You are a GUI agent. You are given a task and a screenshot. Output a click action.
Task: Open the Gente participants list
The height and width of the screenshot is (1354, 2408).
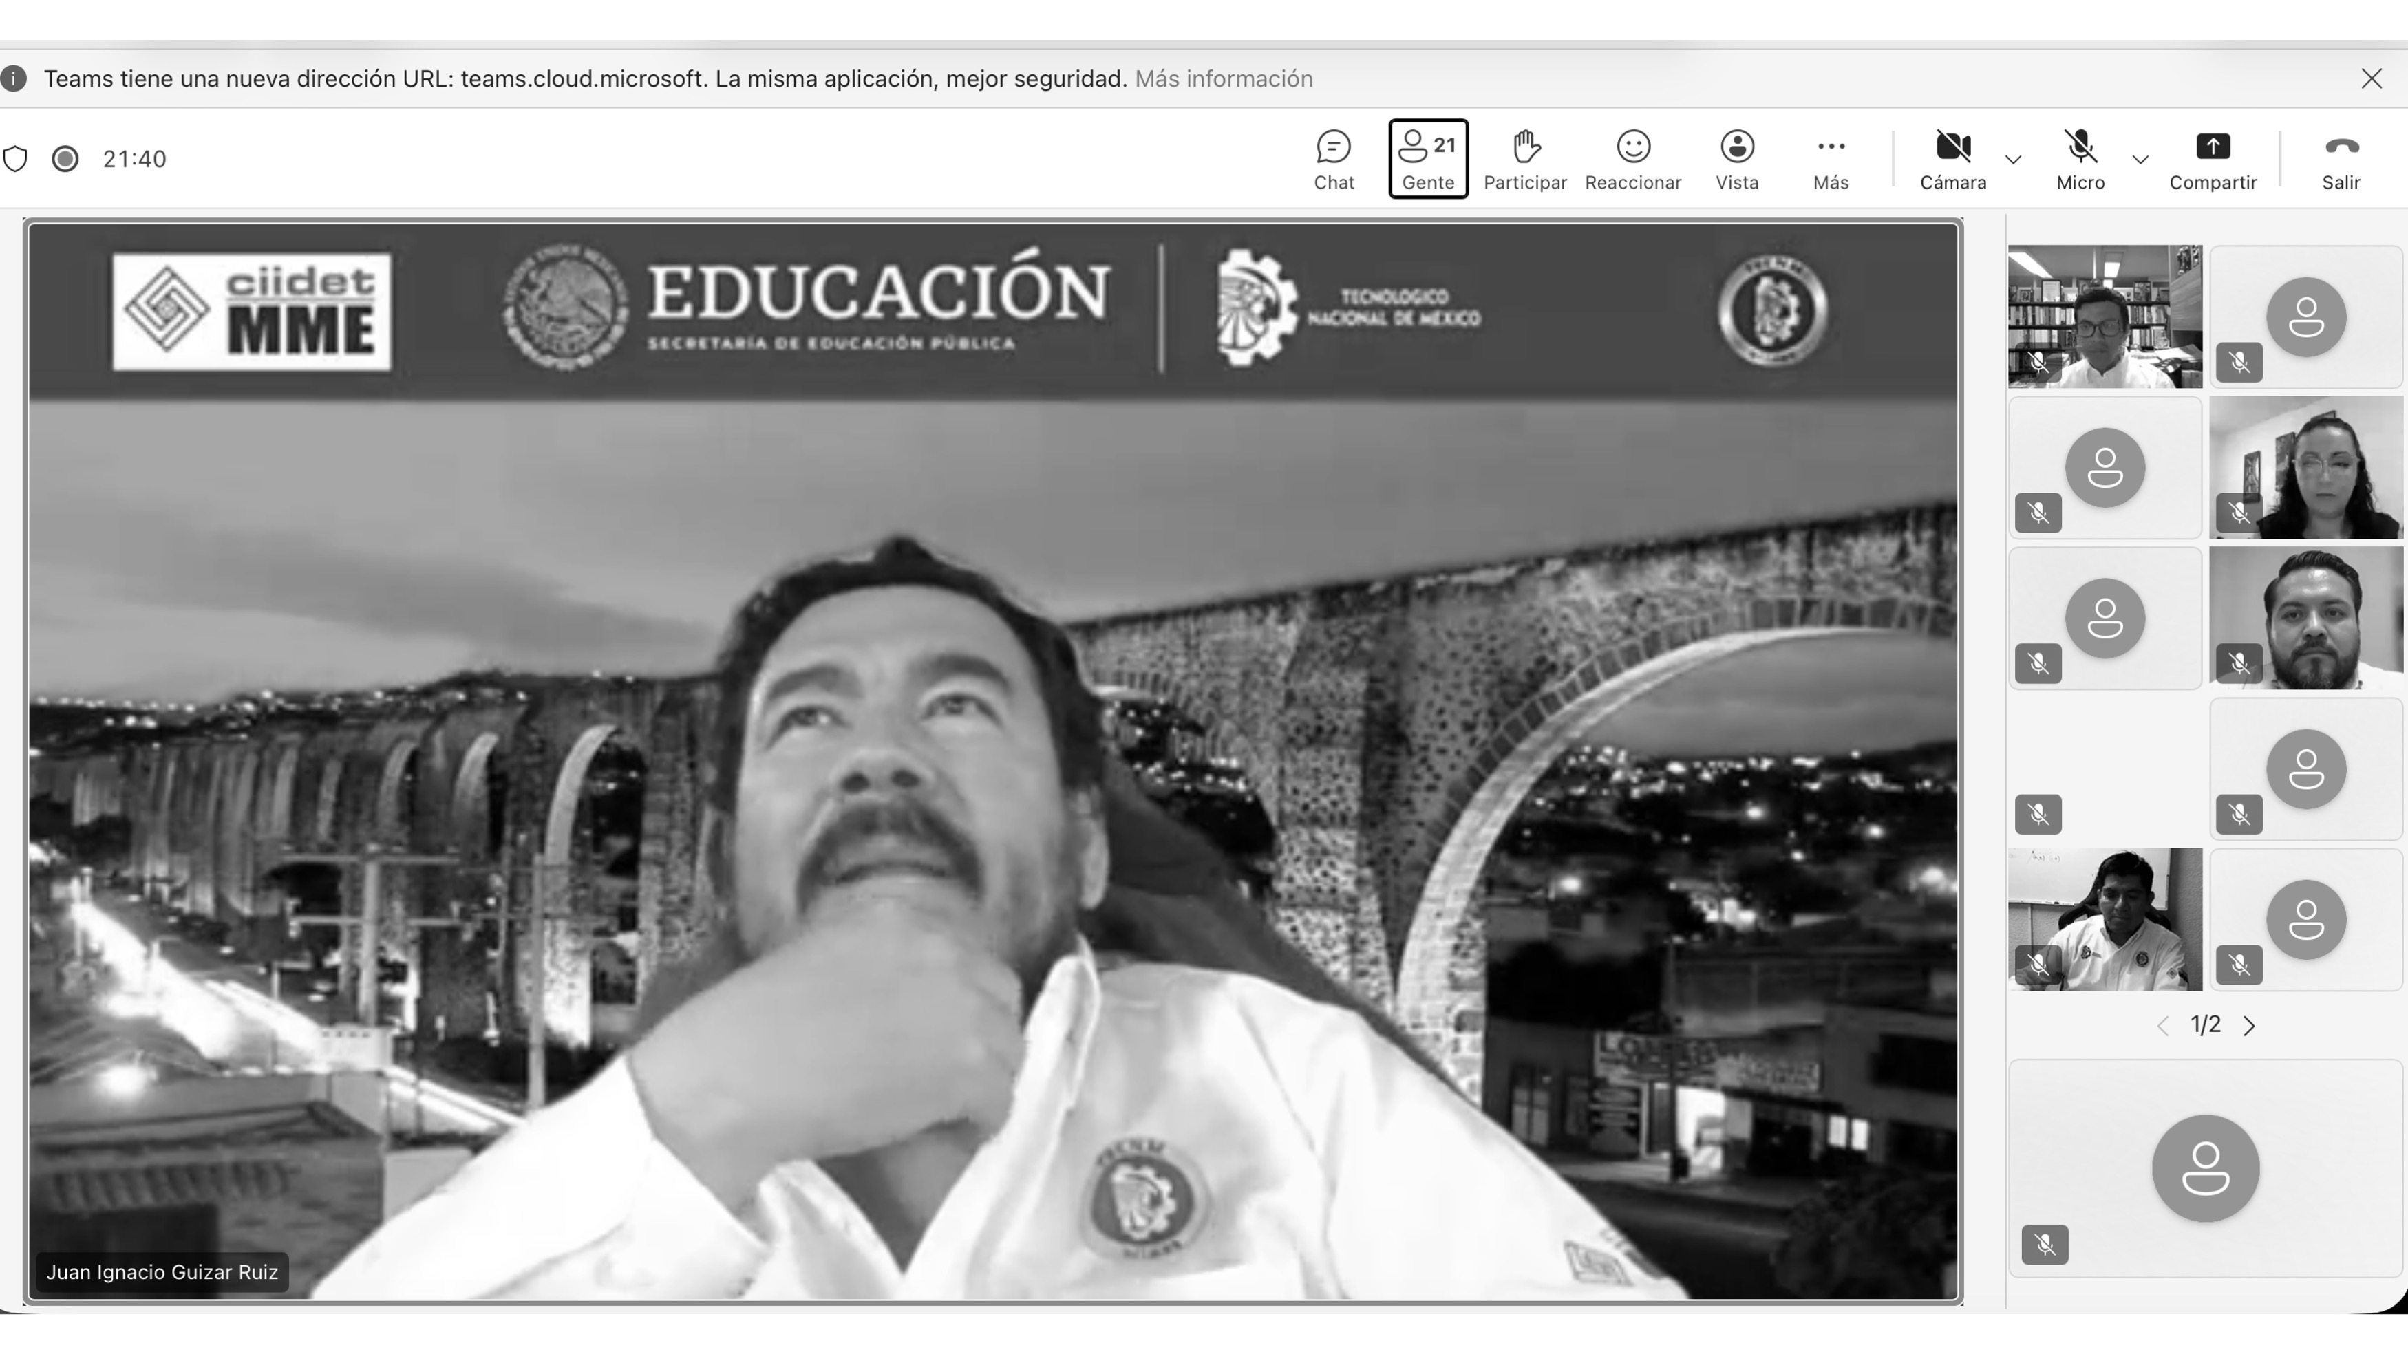pos(1427,159)
